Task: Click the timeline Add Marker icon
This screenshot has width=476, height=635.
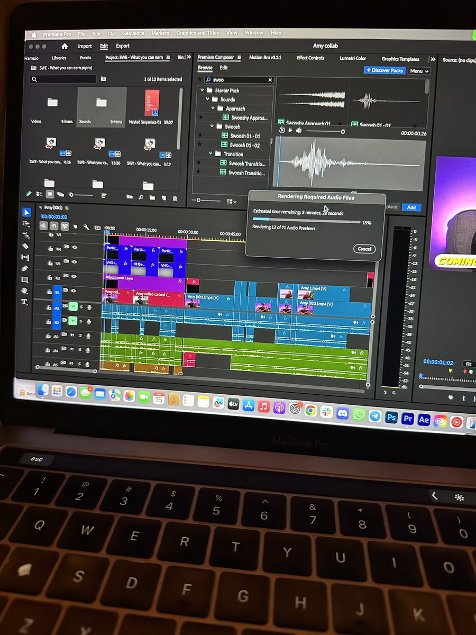Action: pyautogui.click(x=75, y=226)
